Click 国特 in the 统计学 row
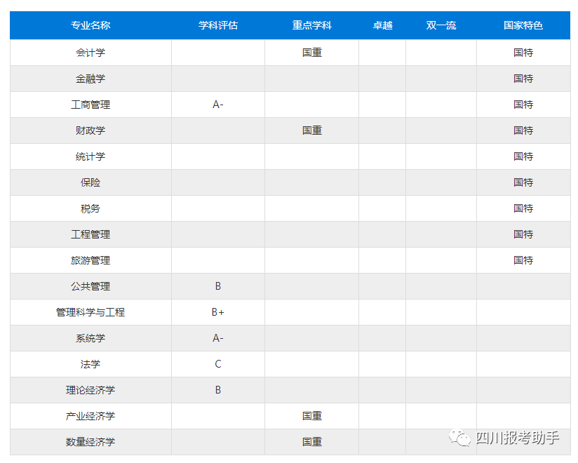Screen dimensions: 578x463 (523, 156)
